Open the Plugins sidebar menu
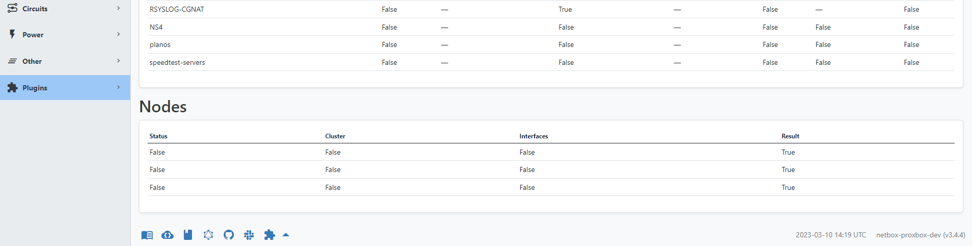 [x=65, y=88]
